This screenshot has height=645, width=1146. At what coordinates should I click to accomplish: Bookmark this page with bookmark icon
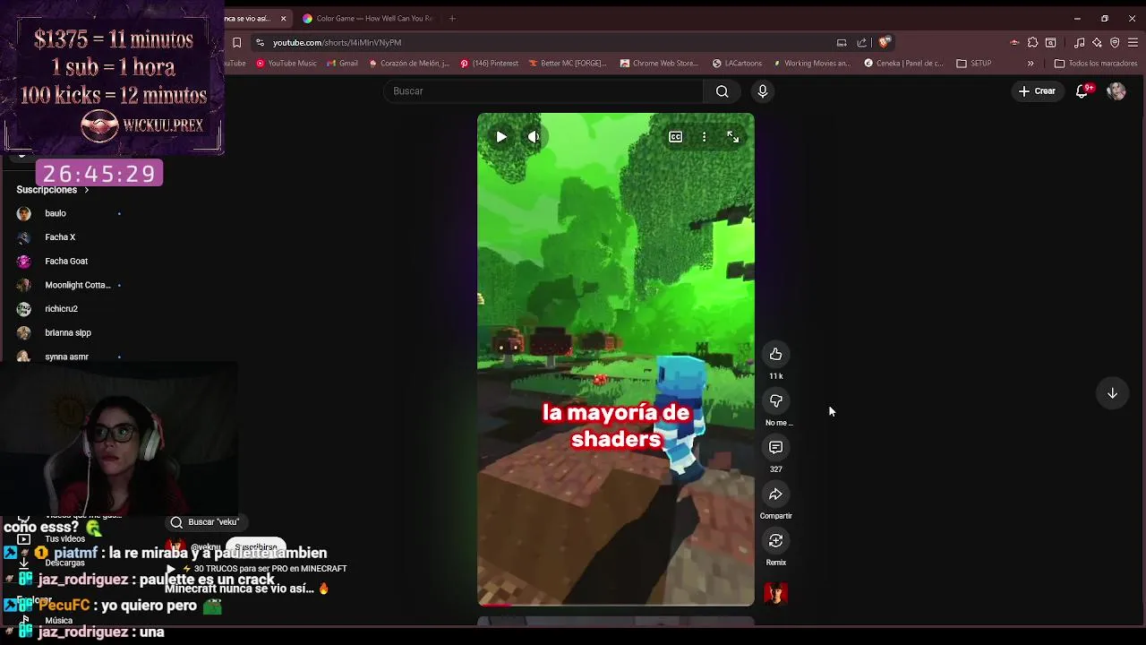[x=236, y=42]
